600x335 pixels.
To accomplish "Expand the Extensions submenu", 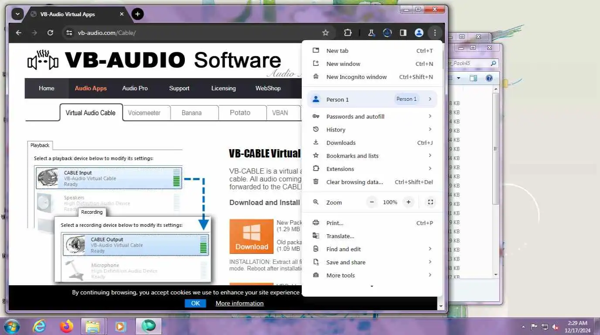I will click(x=372, y=169).
